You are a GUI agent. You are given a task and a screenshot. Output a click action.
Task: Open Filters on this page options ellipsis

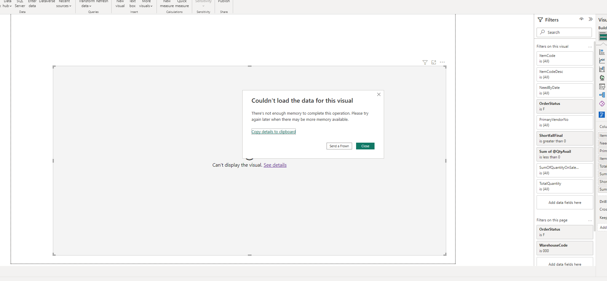(590, 220)
